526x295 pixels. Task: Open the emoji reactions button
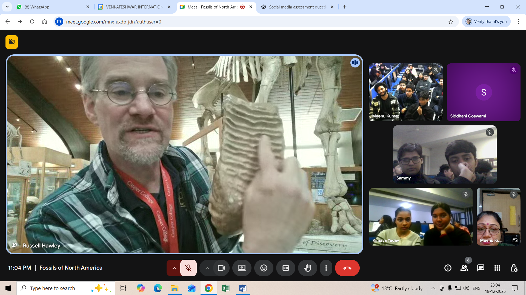(264, 268)
